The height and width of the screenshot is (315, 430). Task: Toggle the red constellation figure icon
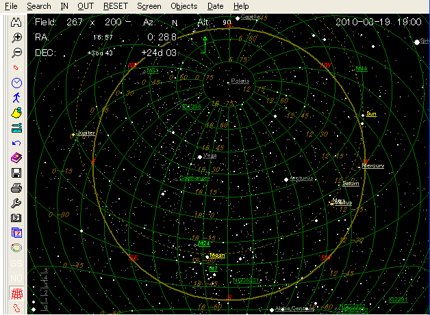click(16, 308)
